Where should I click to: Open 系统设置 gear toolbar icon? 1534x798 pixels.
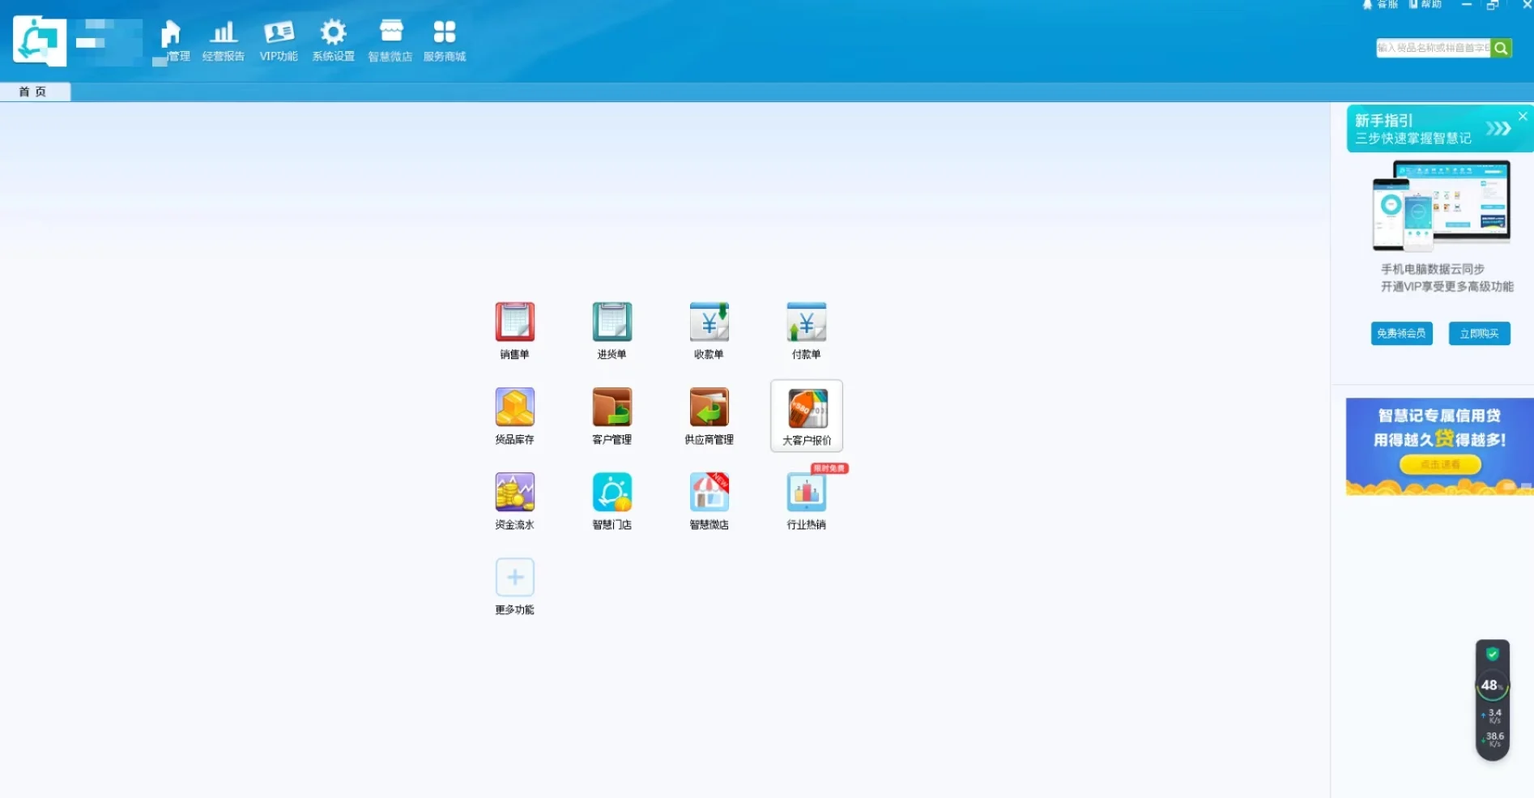(x=333, y=32)
